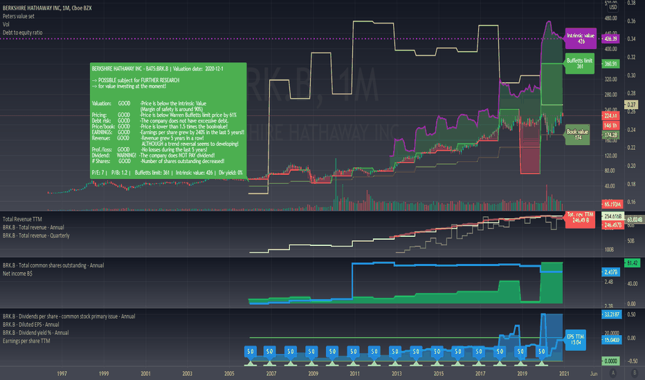The height and width of the screenshot is (380, 645).
Task: Click the BRK.B Diluted EPS Annual legend
Action: [x=31, y=325]
